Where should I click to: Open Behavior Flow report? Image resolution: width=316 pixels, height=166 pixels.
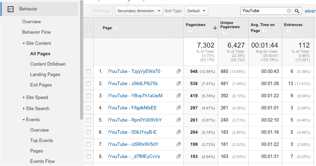36,32
